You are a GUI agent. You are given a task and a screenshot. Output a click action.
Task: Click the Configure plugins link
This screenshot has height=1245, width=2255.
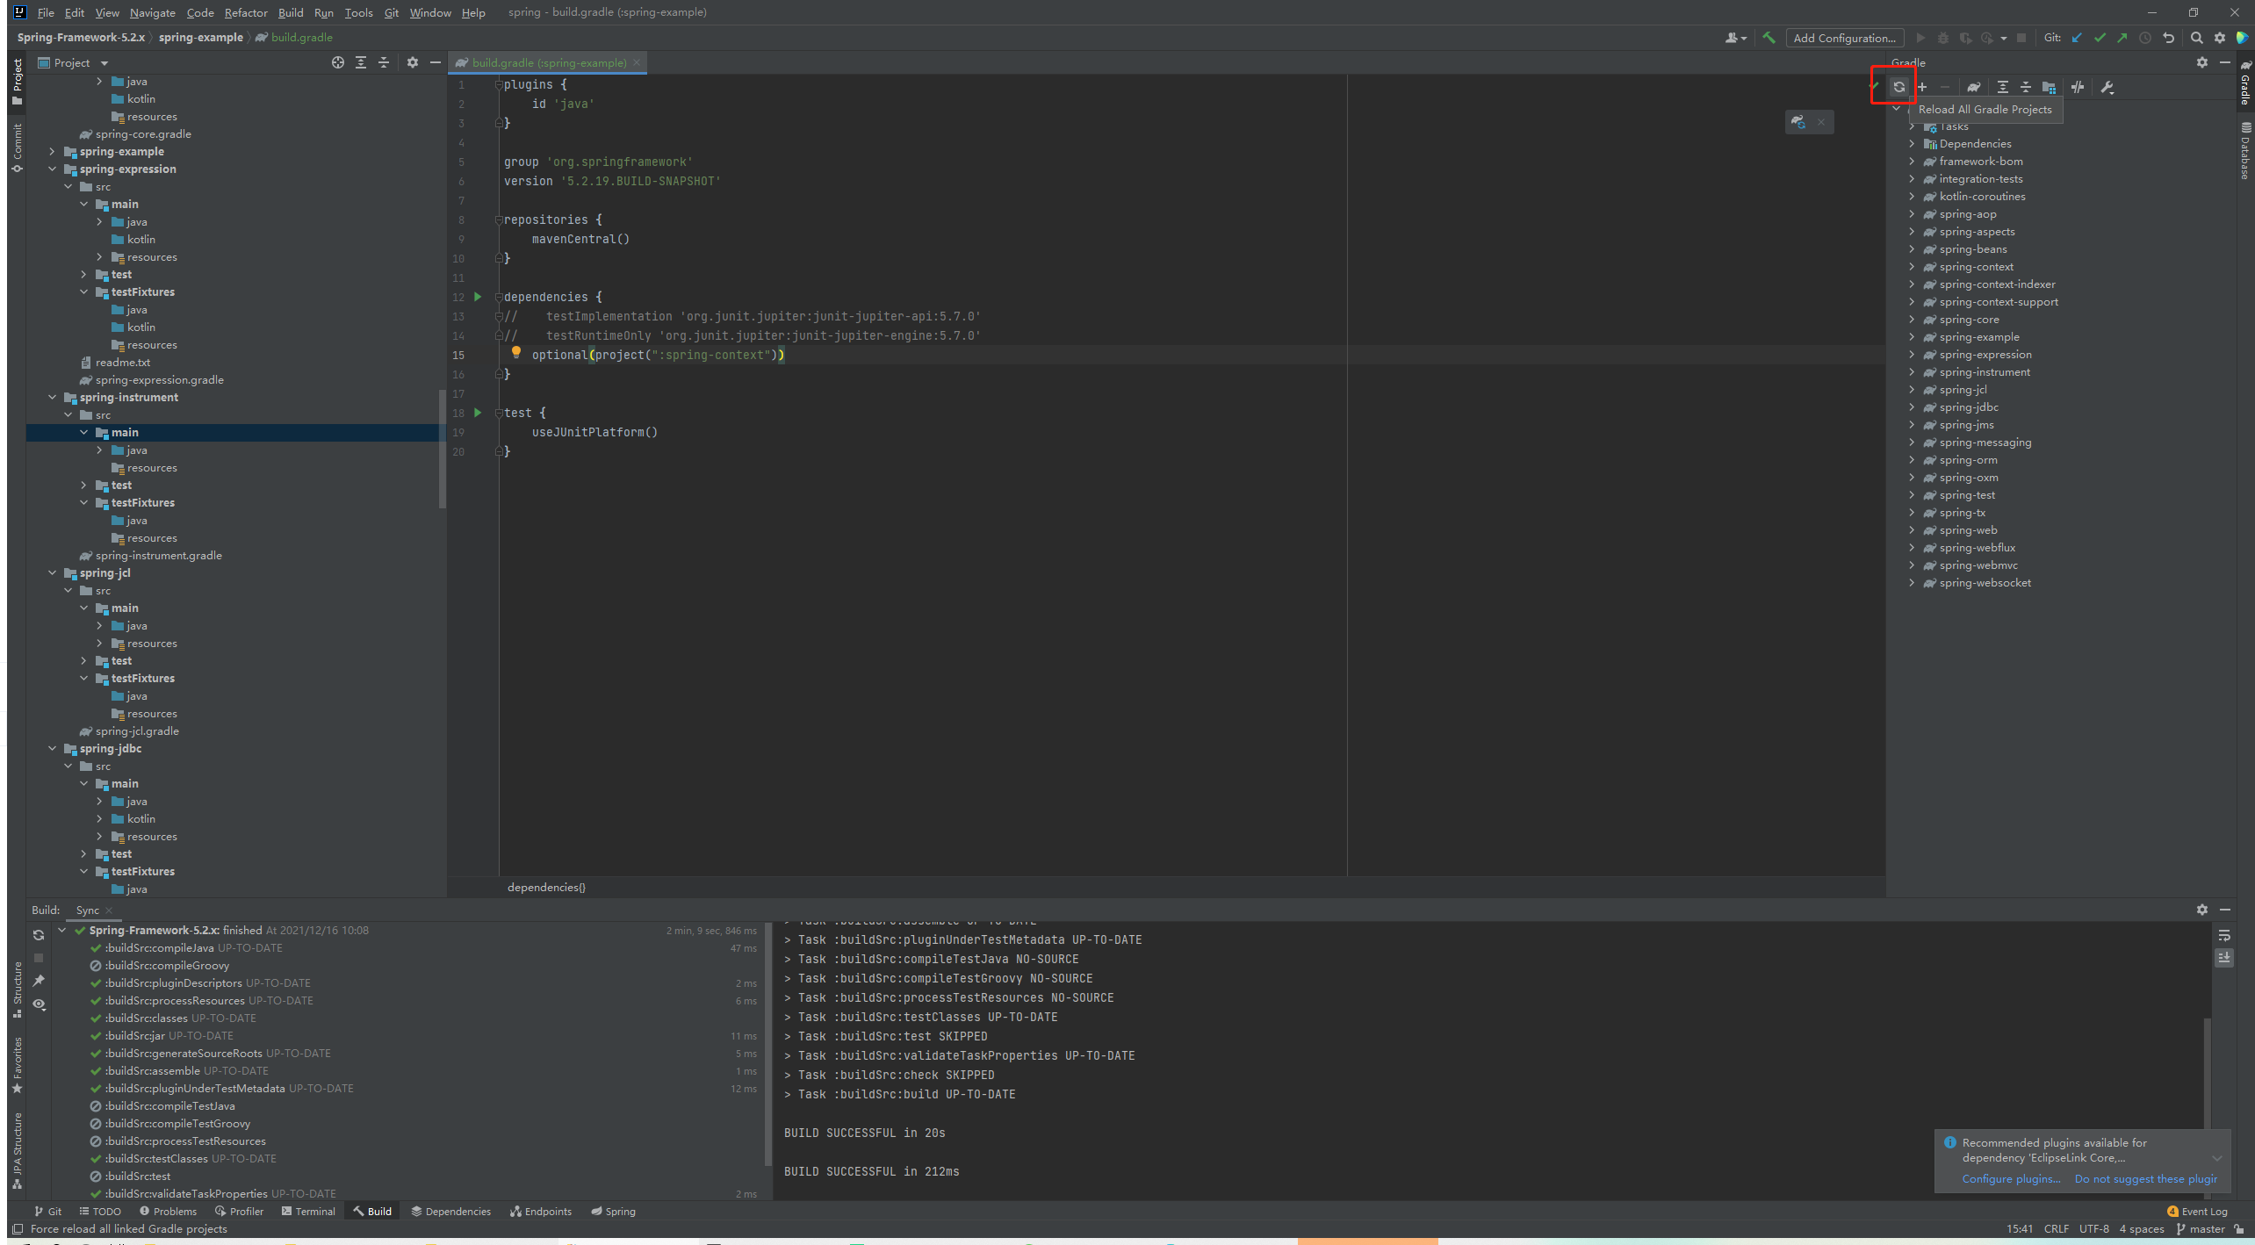click(2011, 1178)
